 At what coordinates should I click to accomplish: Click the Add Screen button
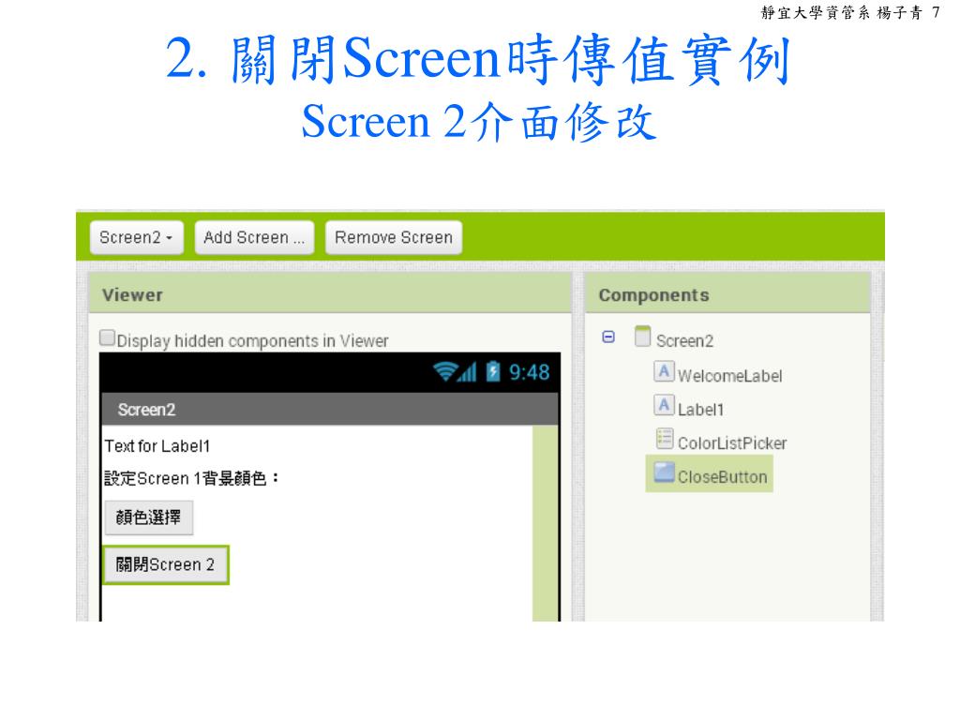pyautogui.click(x=254, y=237)
